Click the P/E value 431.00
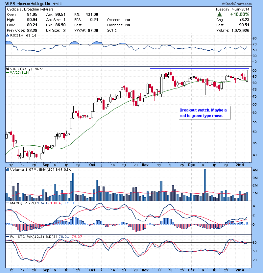263x273 pixels. click(x=92, y=14)
